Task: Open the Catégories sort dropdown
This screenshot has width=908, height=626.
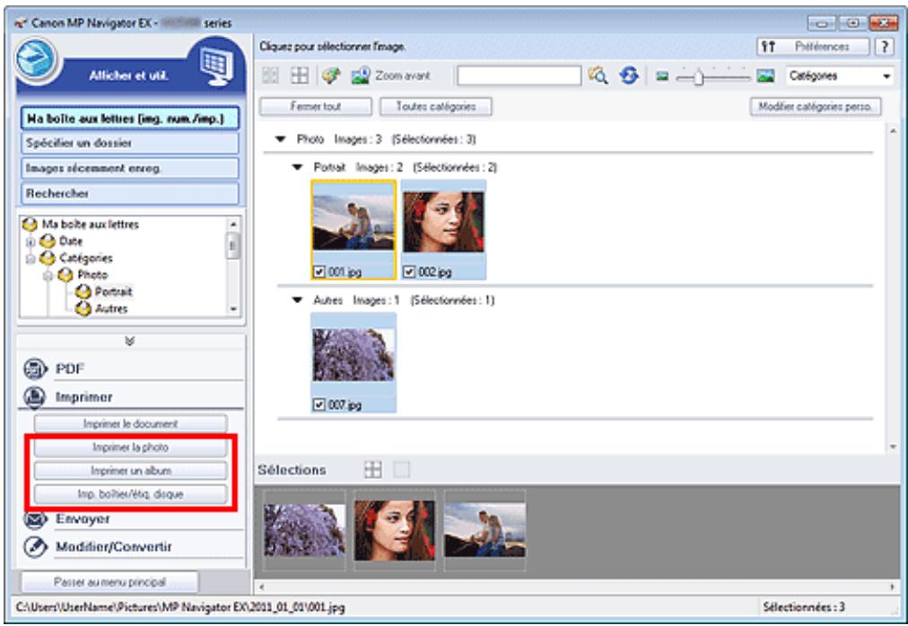Action: tap(839, 75)
